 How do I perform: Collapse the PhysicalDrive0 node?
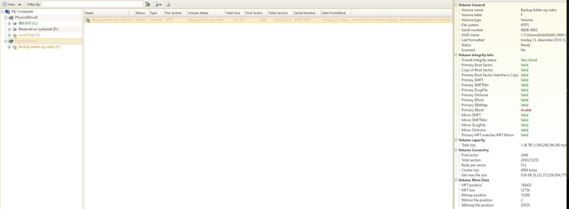click(x=6, y=18)
